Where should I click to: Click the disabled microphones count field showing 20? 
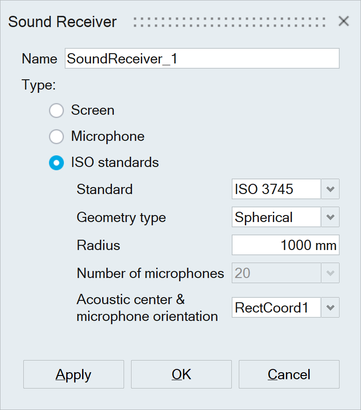pos(276,273)
